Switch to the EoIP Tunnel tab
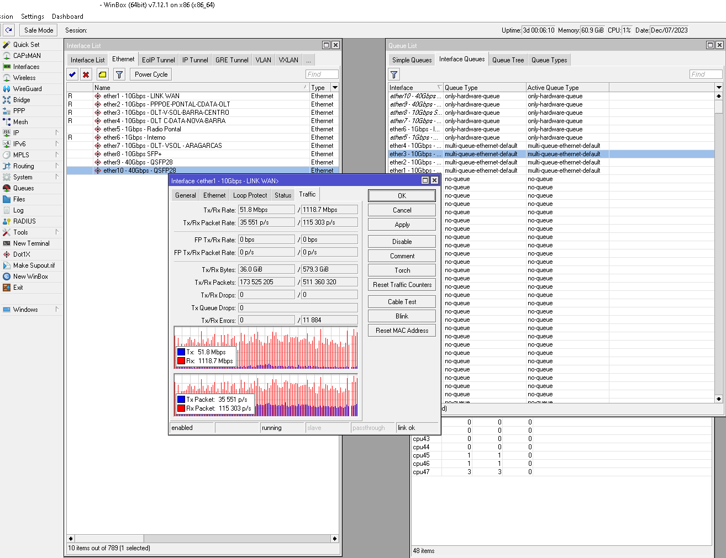726x558 pixels. (x=158, y=60)
